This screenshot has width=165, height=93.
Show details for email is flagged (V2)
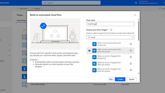(131, 57)
